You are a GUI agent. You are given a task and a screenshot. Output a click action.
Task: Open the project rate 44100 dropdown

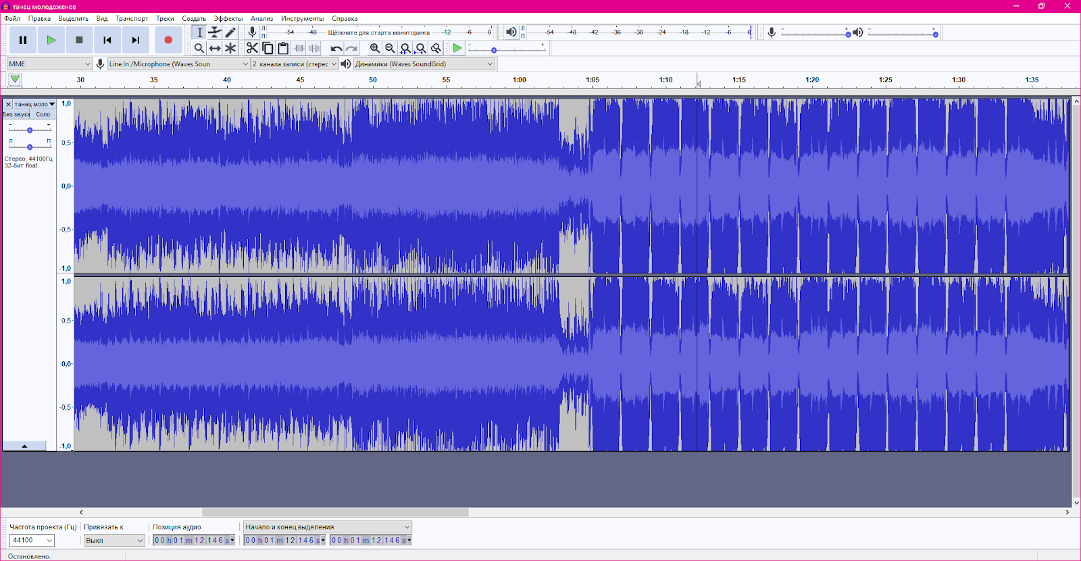click(32, 540)
